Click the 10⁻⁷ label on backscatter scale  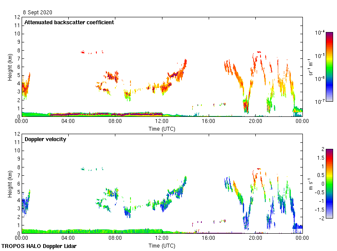(320, 101)
